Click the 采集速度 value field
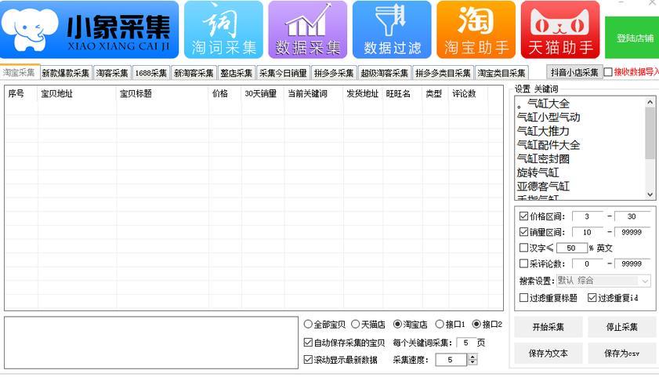The height and width of the screenshot is (392, 659). pyautogui.click(x=451, y=360)
